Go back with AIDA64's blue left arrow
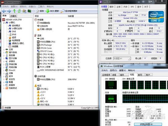The image size is (168, 126). pyautogui.click(x=4, y=11)
